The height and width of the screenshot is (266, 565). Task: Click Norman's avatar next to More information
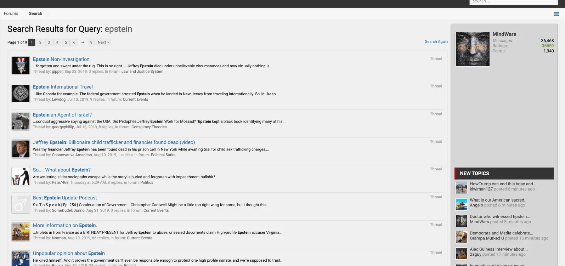[x=21, y=232]
